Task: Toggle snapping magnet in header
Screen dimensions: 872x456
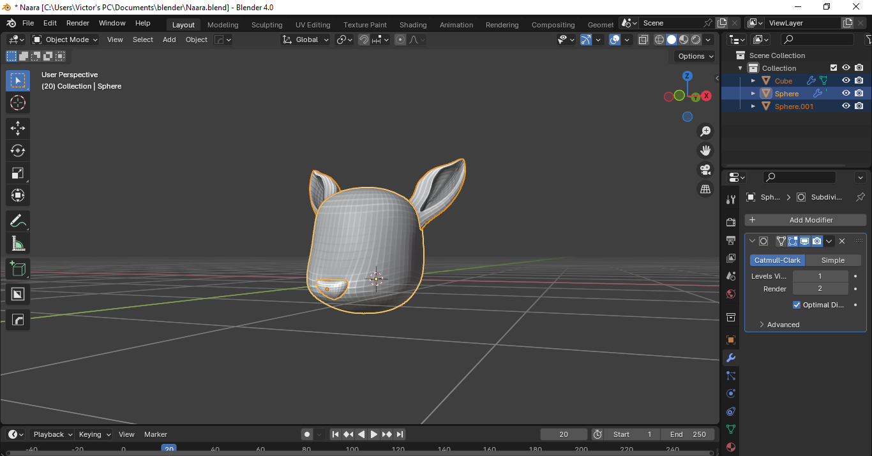Action: [364, 40]
